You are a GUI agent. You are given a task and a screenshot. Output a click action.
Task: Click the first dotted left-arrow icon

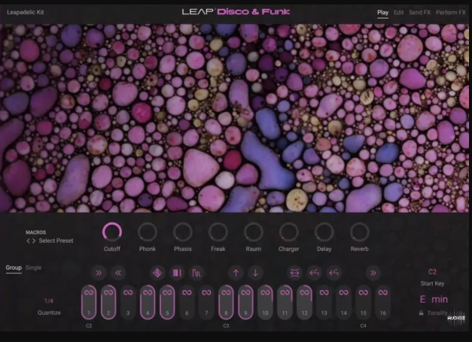pyautogui.click(x=314, y=273)
